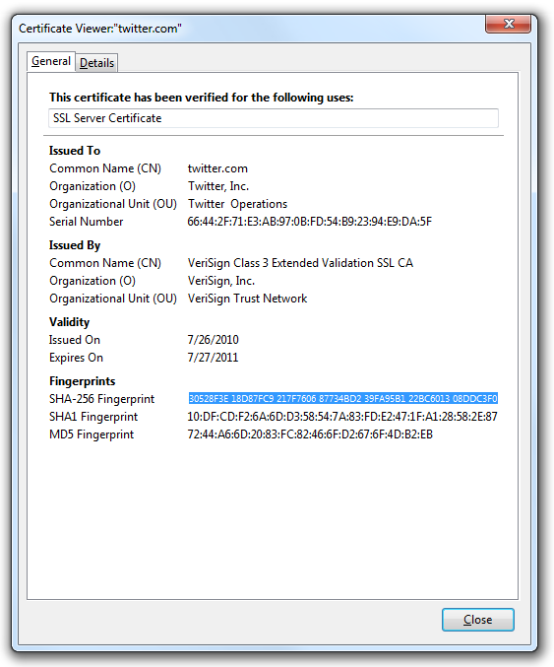554x667 pixels.
Task: Select the highlighted SHA-256 fingerprint value
Action: [343, 399]
